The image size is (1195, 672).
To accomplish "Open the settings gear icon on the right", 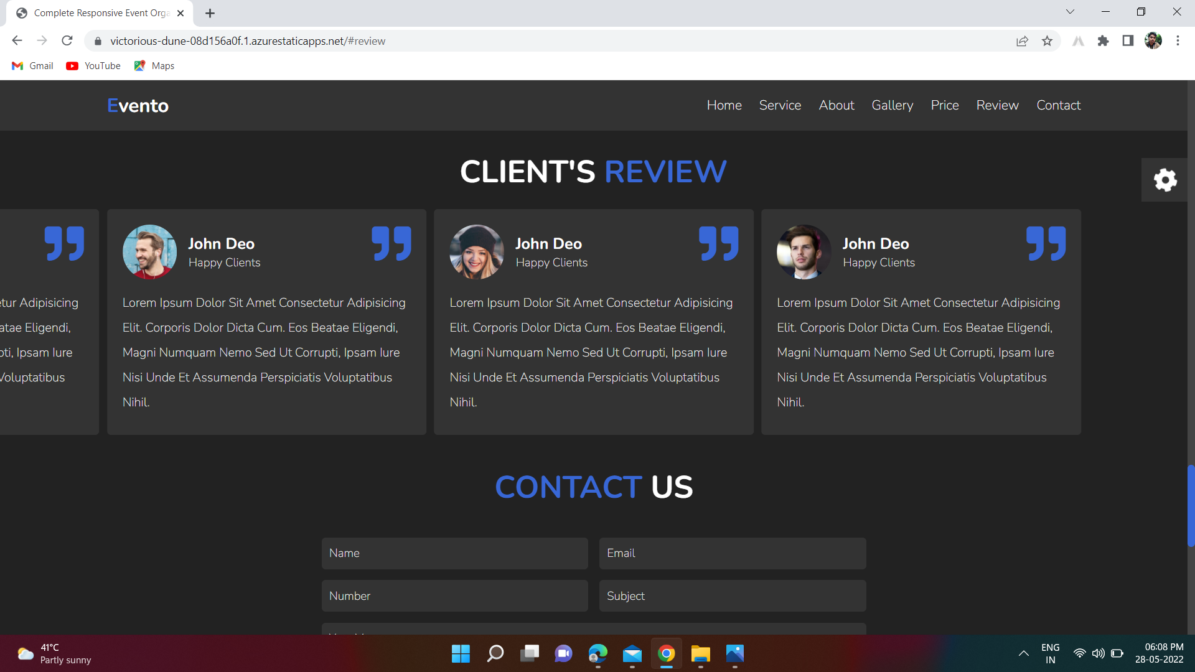I will coord(1165,180).
